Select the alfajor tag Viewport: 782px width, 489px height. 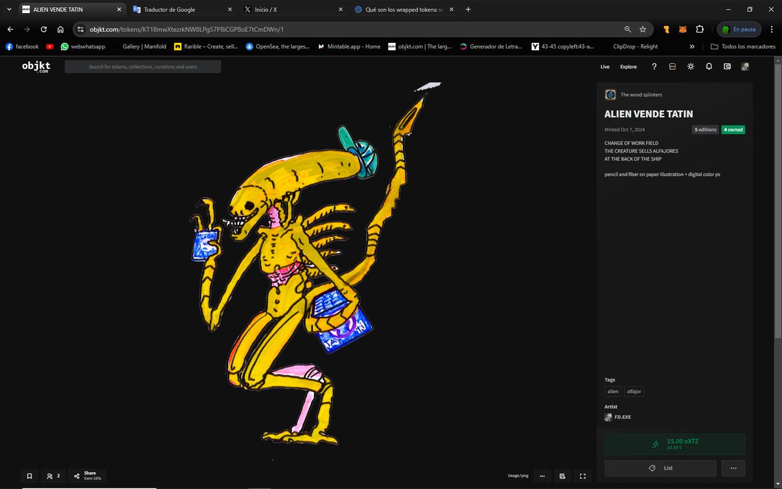(634, 391)
